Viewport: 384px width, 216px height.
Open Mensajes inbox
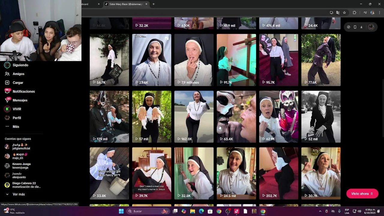tap(16, 100)
